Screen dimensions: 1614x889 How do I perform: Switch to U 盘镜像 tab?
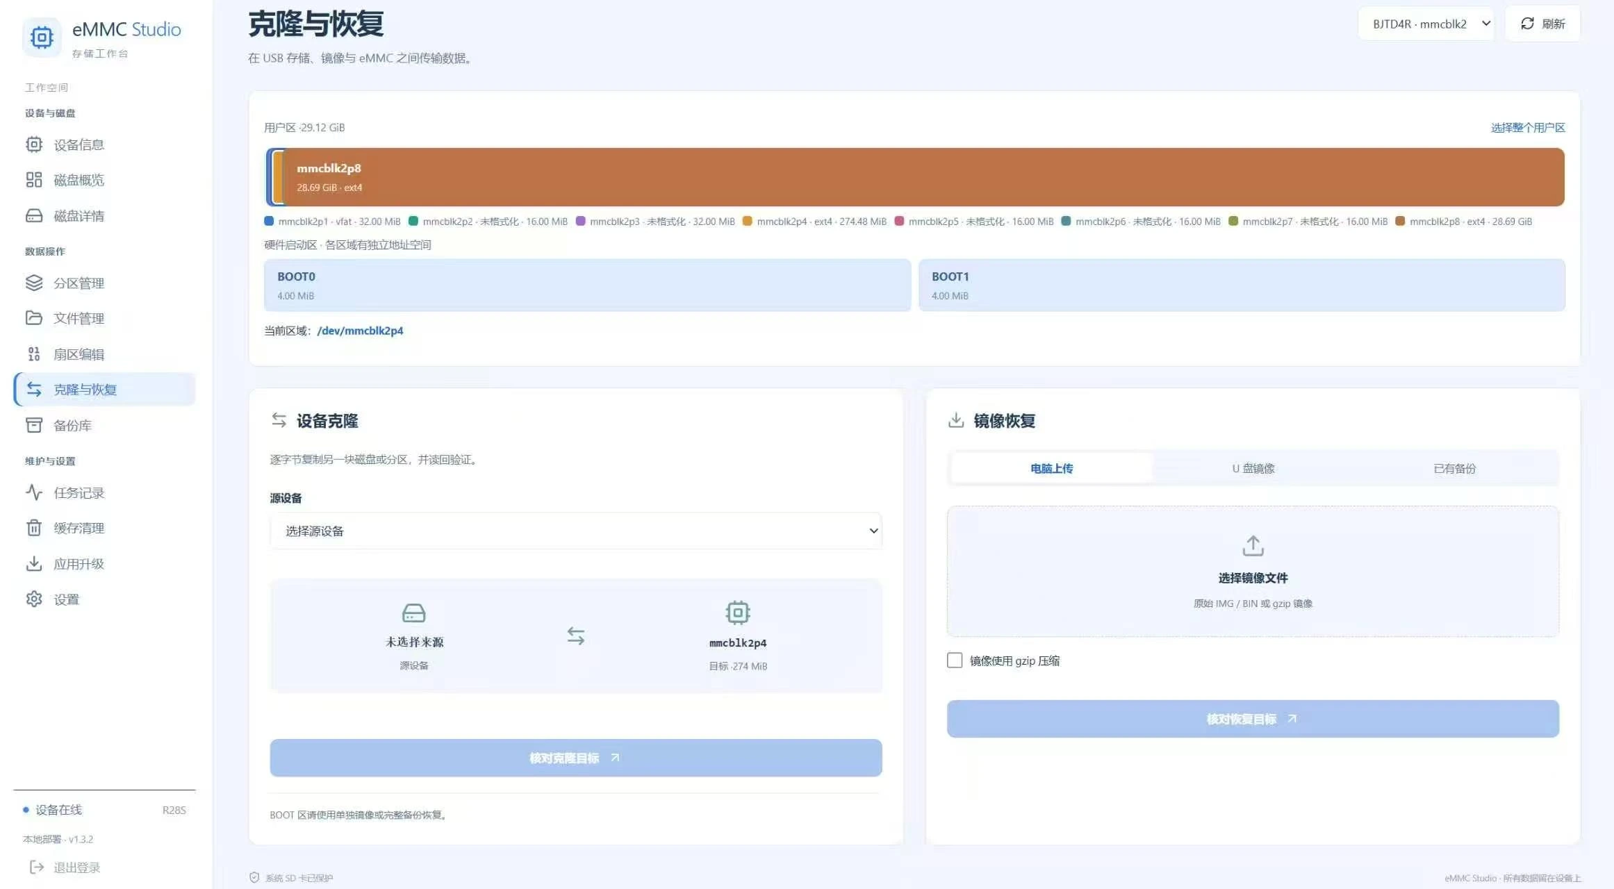pos(1253,468)
